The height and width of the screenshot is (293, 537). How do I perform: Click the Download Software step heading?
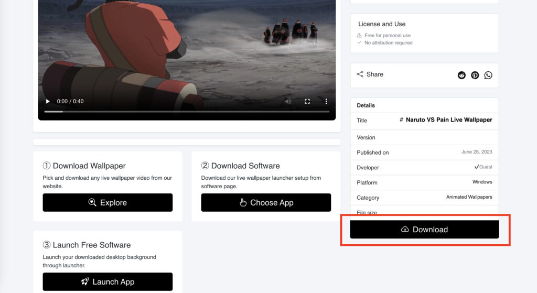click(240, 166)
